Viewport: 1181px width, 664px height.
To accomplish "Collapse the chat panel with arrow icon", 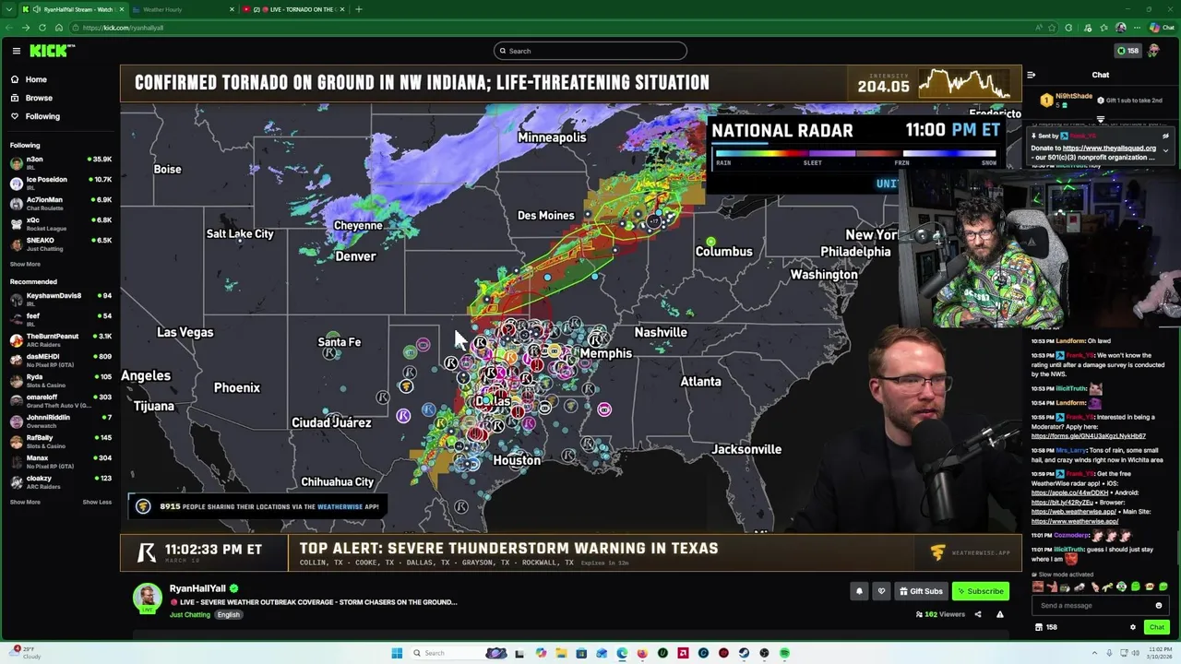I will (1032, 75).
